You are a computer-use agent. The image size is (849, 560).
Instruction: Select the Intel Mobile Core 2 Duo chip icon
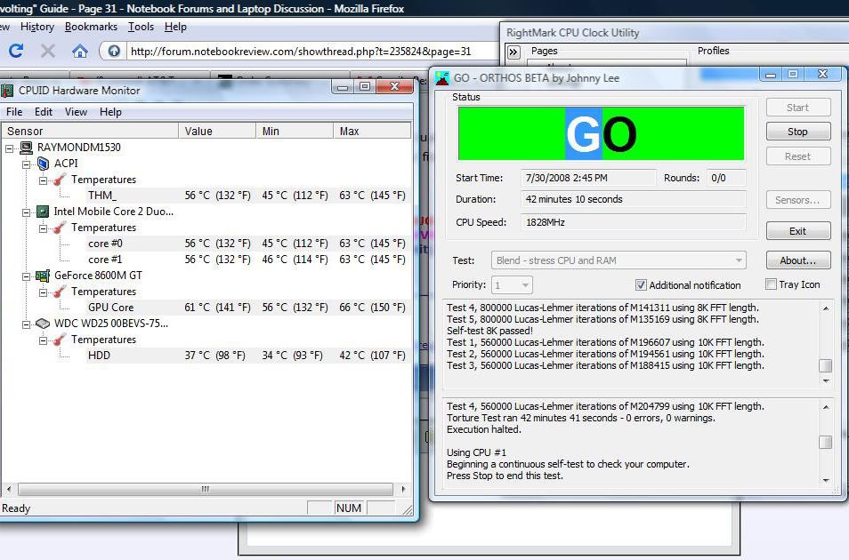coord(43,212)
